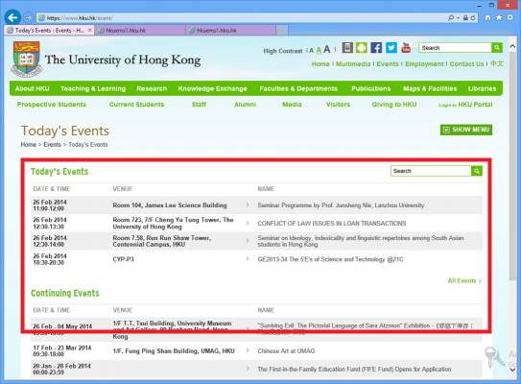The image size is (521, 384).
Task: Click Home in breadcrumb
Action: (28, 145)
